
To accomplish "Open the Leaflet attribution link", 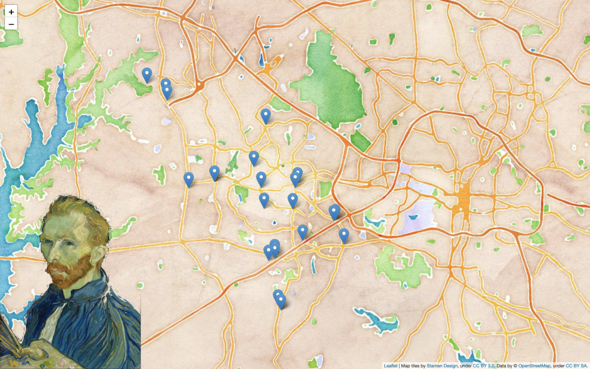I will [391, 366].
